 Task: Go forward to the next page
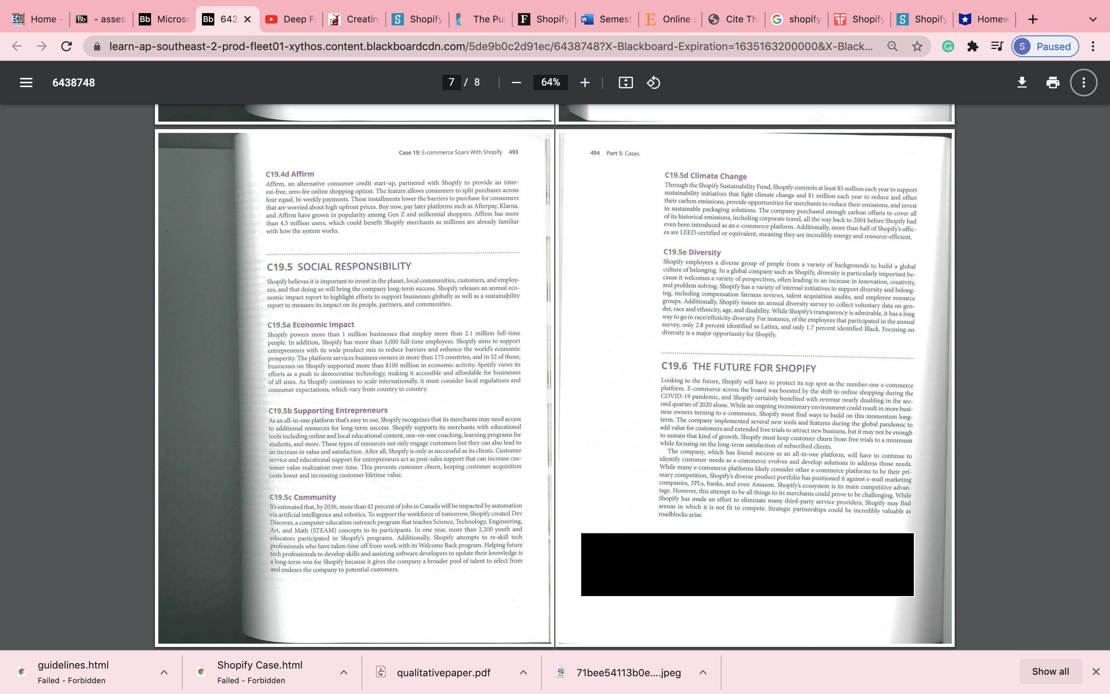coord(42,46)
